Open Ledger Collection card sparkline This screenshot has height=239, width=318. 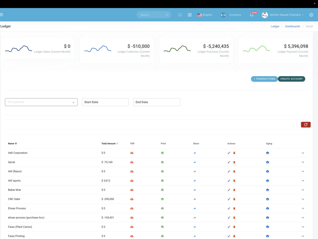pos(98,49)
